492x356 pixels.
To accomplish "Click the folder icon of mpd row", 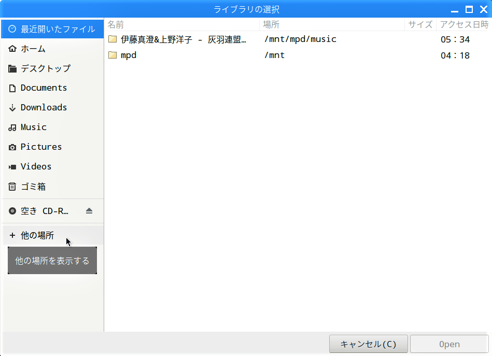I will [x=113, y=55].
